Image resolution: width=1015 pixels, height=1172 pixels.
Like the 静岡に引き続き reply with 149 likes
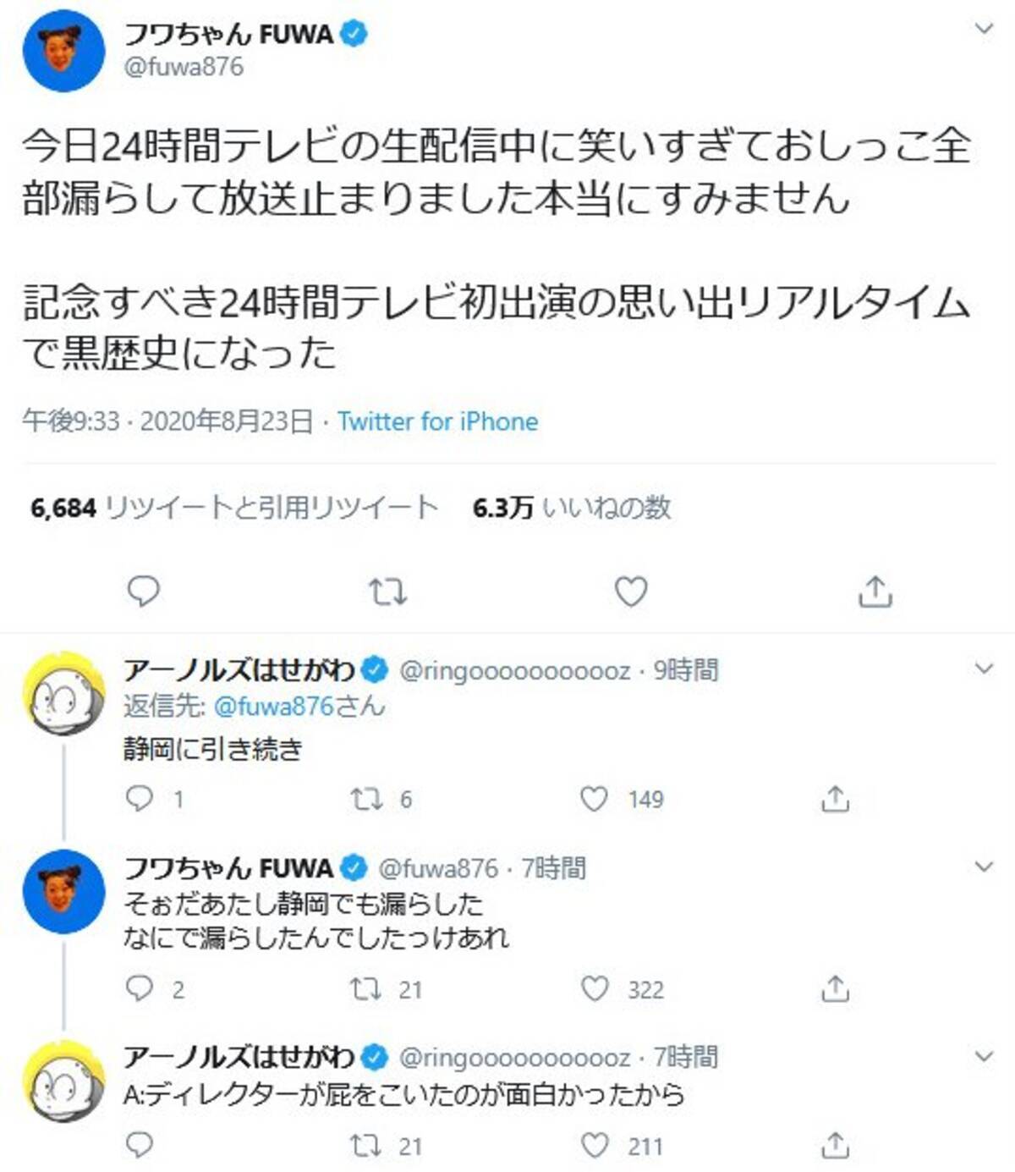pyautogui.click(x=594, y=799)
